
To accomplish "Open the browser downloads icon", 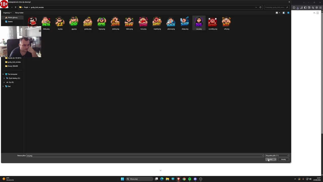I will [298, 8].
